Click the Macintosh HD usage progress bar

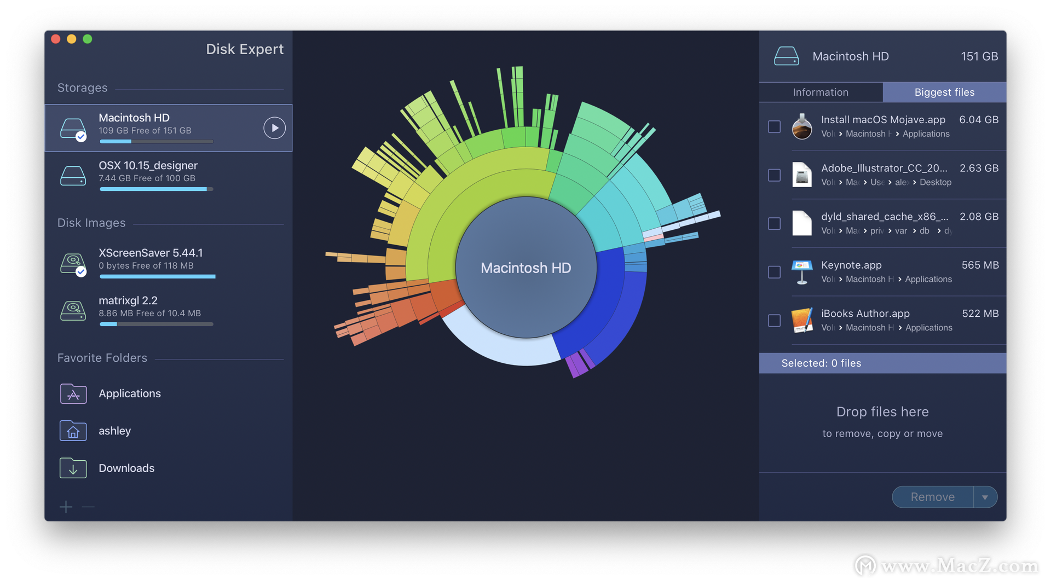click(157, 142)
